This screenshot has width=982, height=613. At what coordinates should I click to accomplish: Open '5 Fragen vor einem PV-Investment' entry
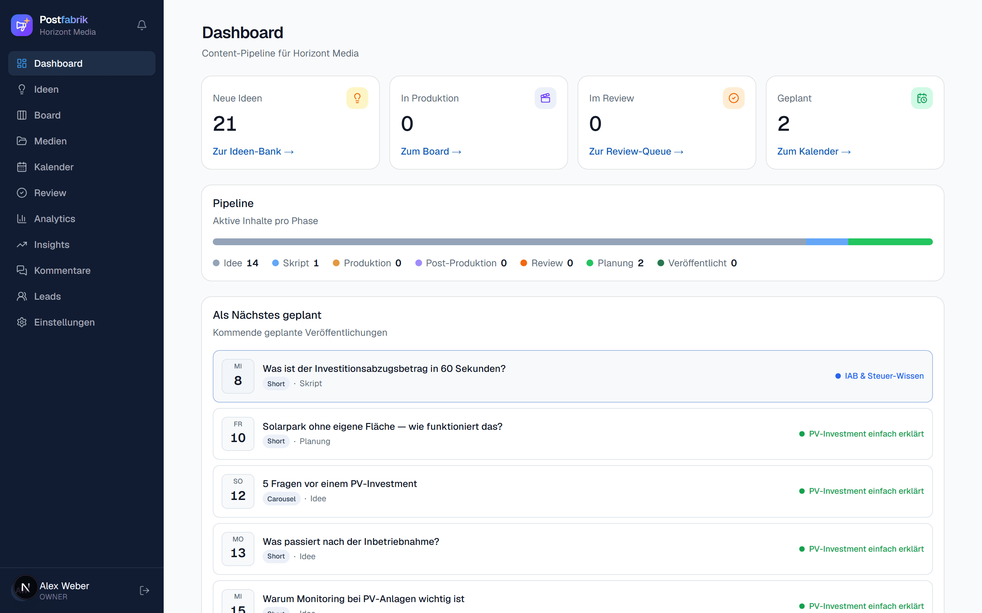click(572, 491)
